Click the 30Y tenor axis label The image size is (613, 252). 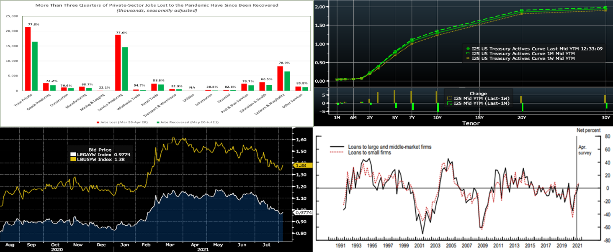tap(605, 118)
